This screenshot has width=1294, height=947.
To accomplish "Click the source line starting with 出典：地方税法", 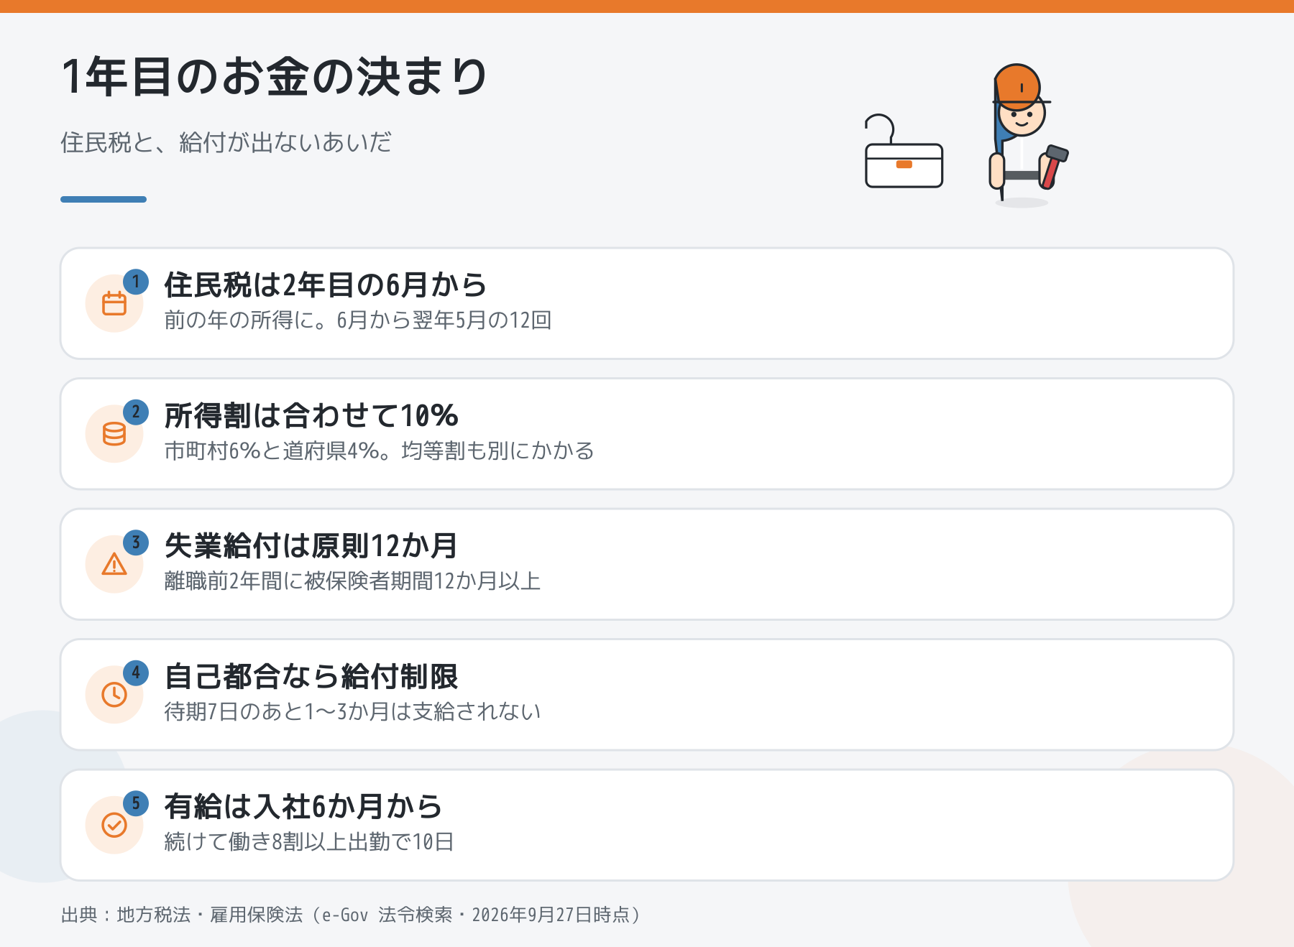I will 350,915.
